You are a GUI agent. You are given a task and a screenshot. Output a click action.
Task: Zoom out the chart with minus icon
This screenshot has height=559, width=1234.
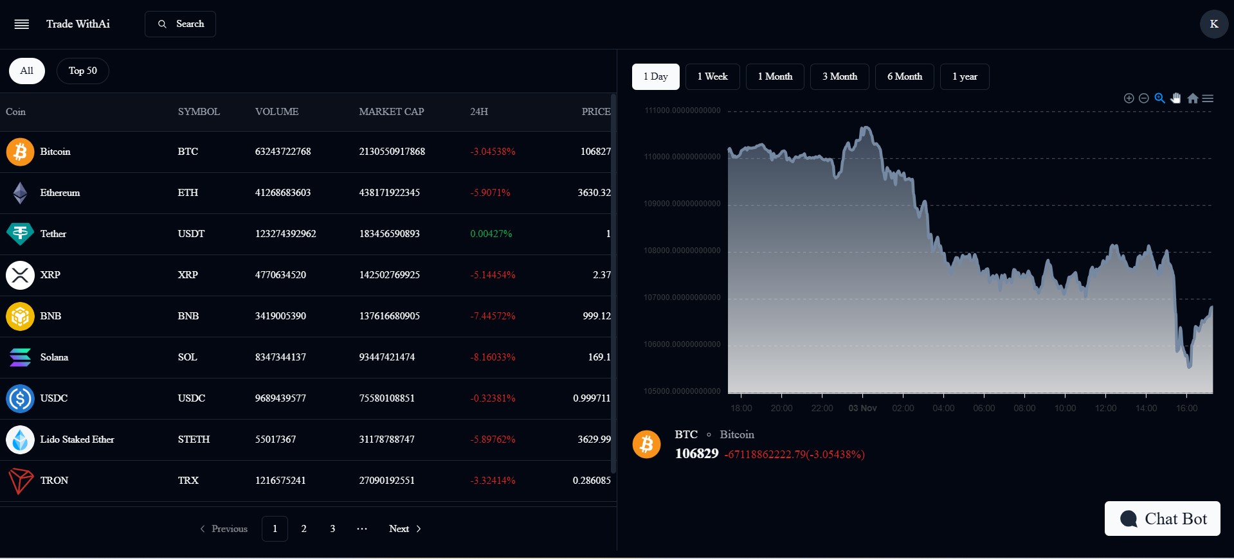(x=1144, y=98)
